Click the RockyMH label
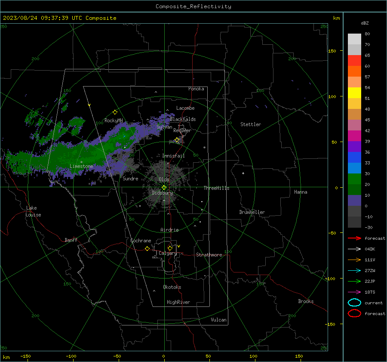Image resolution: width=387 pixels, height=362 pixels. coord(114,121)
